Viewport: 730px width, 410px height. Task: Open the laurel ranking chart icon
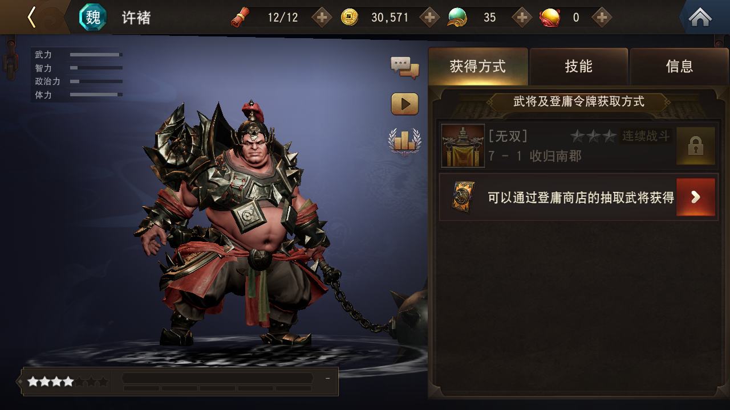405,141
